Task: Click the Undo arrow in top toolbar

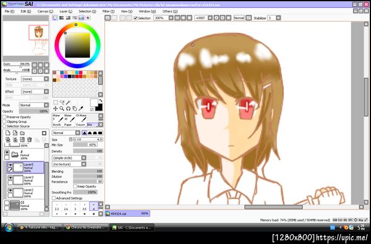Action: coord(108,18)
